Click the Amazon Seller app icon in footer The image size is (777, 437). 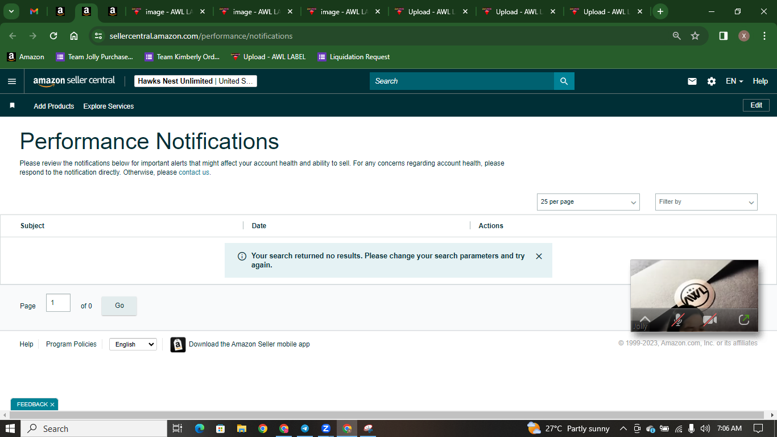(178, 345)
